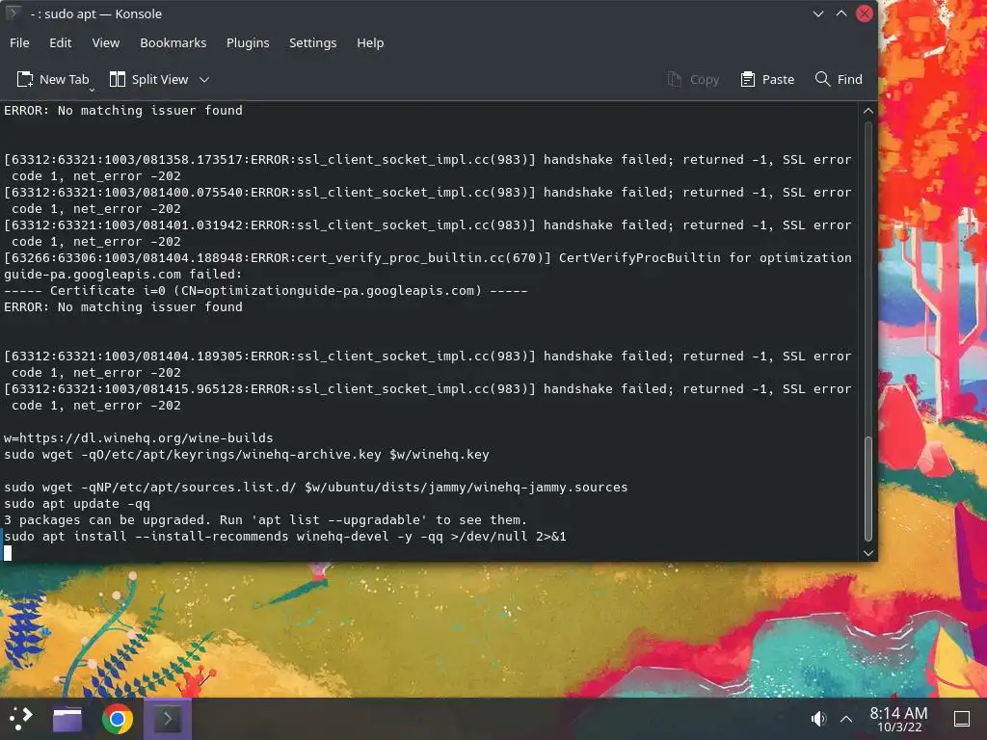Click the Split View button

(x=149, y=79)
